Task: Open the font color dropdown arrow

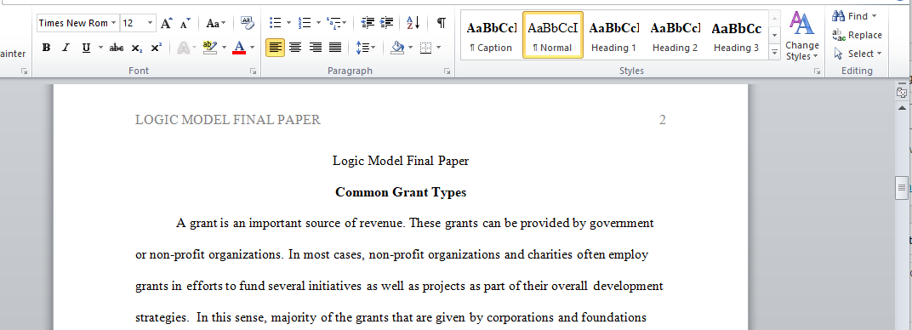Action: coord(253,48)
